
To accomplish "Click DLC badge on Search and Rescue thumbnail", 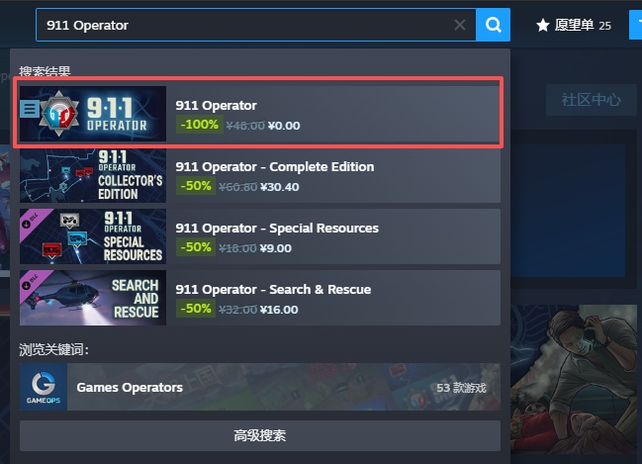I will click(32, 282).
